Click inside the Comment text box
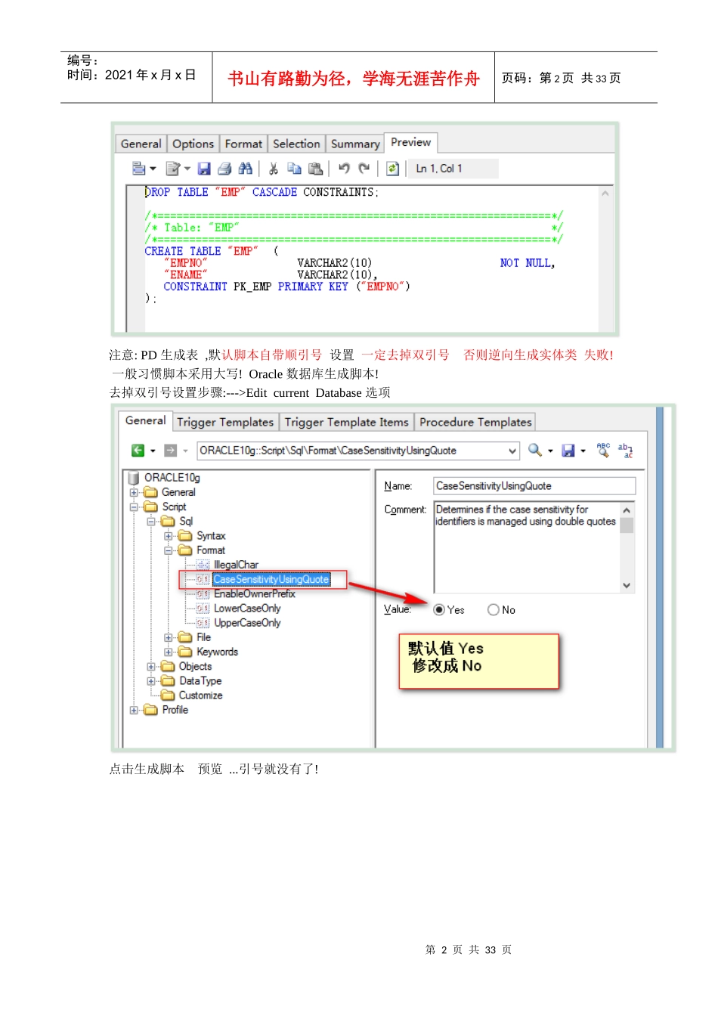The width and height of the screenshot is (718, 1016). click(x=527, y=547)
